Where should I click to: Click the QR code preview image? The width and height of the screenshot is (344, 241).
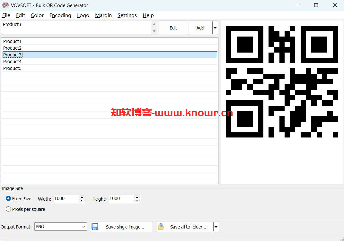(282, 82)
